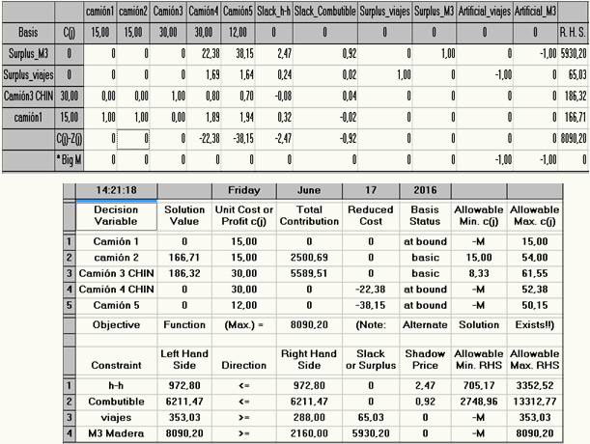Select the Surplus_viajes basis row label
590x444 pixels.
[x=29, y=75]
